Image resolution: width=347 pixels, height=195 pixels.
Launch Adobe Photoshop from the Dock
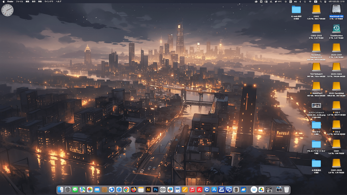click(156, 190)
